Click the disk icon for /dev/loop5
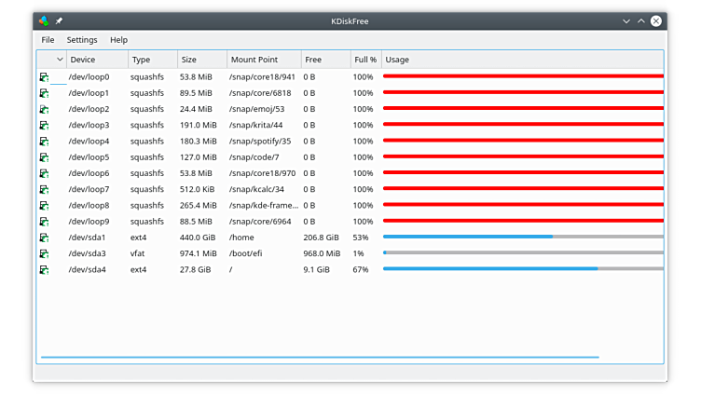The height and width of the screenshot is (394, 701). tap(44, 157)
